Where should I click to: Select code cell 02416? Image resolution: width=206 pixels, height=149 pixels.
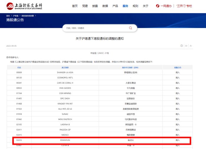19,140
